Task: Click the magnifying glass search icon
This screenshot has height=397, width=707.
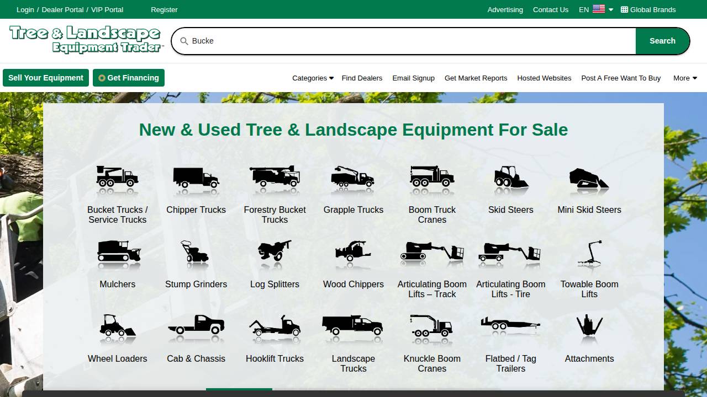Action: coord(183,41)
